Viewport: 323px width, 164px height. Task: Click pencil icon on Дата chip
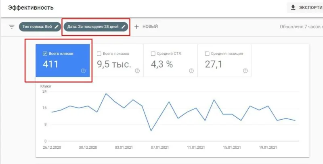(x=124, y=27)
